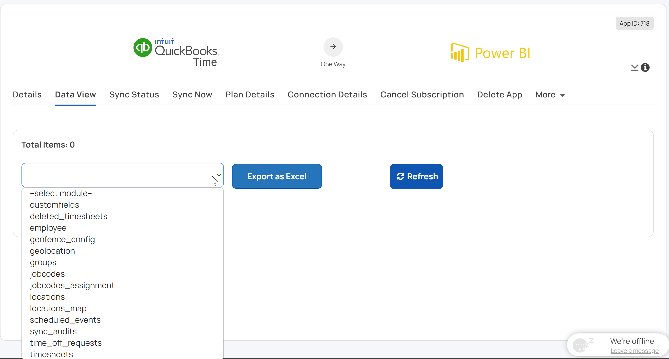
Task: View the Connection Details tab
Action: coord(327,95)
